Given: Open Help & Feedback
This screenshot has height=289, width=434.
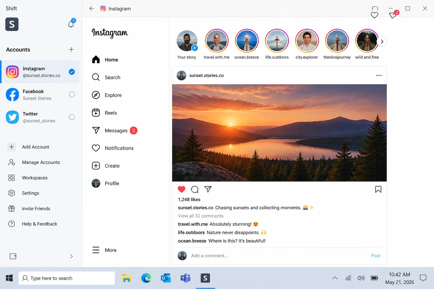Looking at the screenshot, I should click(32, 224).
